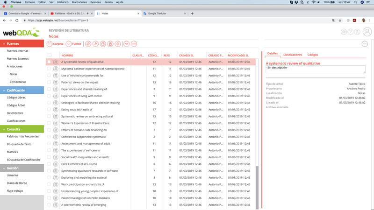Sort table by CREADO EL column header

[x=186, y=56]
